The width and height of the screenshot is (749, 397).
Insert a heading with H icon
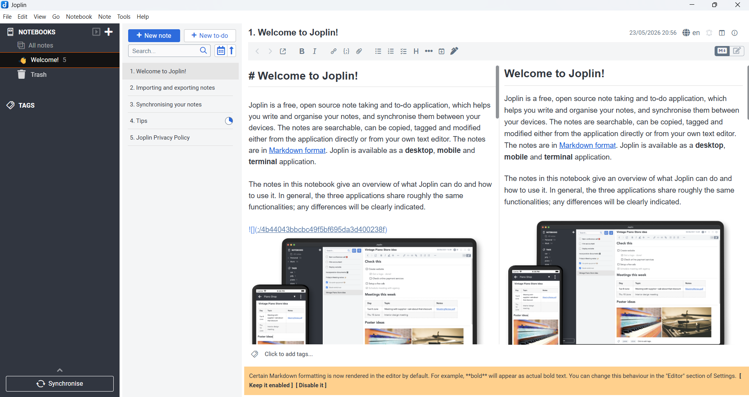coord(416,51)
